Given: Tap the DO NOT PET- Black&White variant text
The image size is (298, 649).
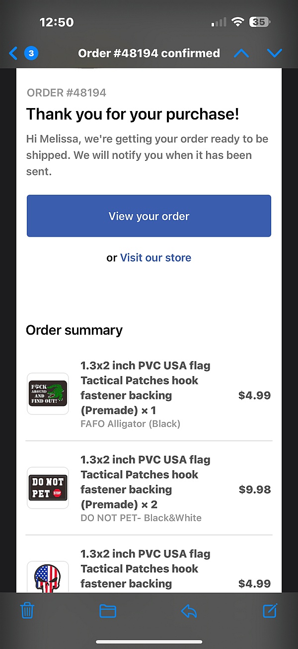Looking at the screenshot, I should tap(141, 518).
